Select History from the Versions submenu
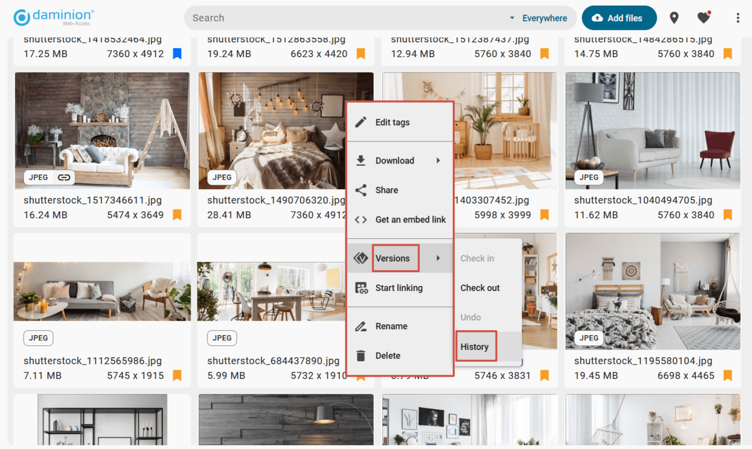Image resolution: width=752 pixels, height=449 pixels. click(x=474, y=346)
